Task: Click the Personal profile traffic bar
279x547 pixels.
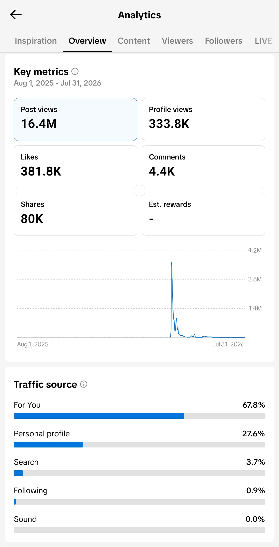Action: pos(139,445)
